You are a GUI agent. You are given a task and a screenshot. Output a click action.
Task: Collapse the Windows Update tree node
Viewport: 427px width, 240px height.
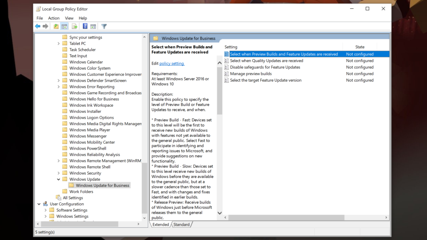coord(58,179)
